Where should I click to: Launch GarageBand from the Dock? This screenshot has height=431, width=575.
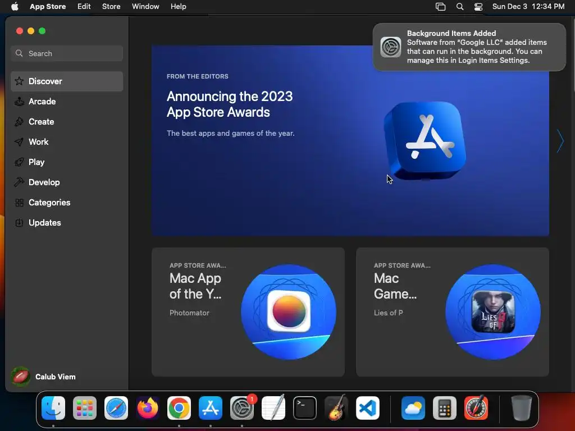(336, 408)
